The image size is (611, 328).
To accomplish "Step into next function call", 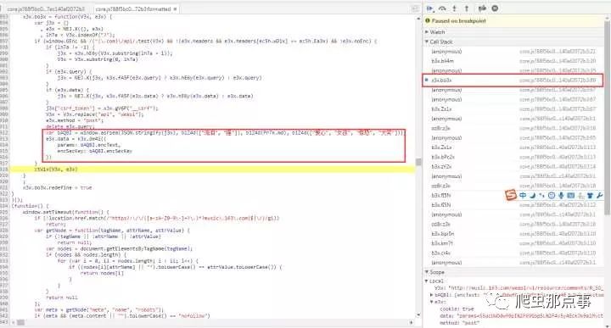I will pos(454,8).
